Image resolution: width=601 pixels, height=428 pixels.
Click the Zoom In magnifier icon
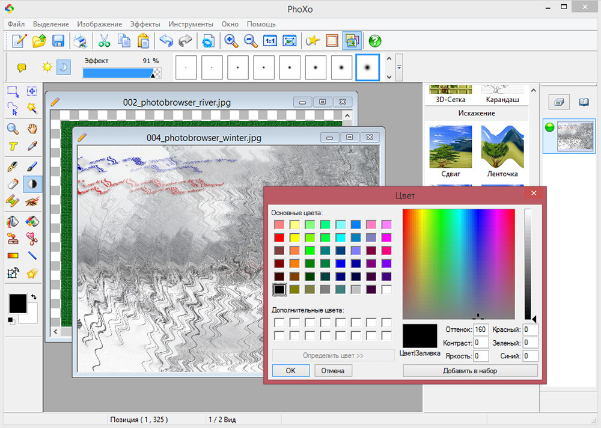[231, 41]
